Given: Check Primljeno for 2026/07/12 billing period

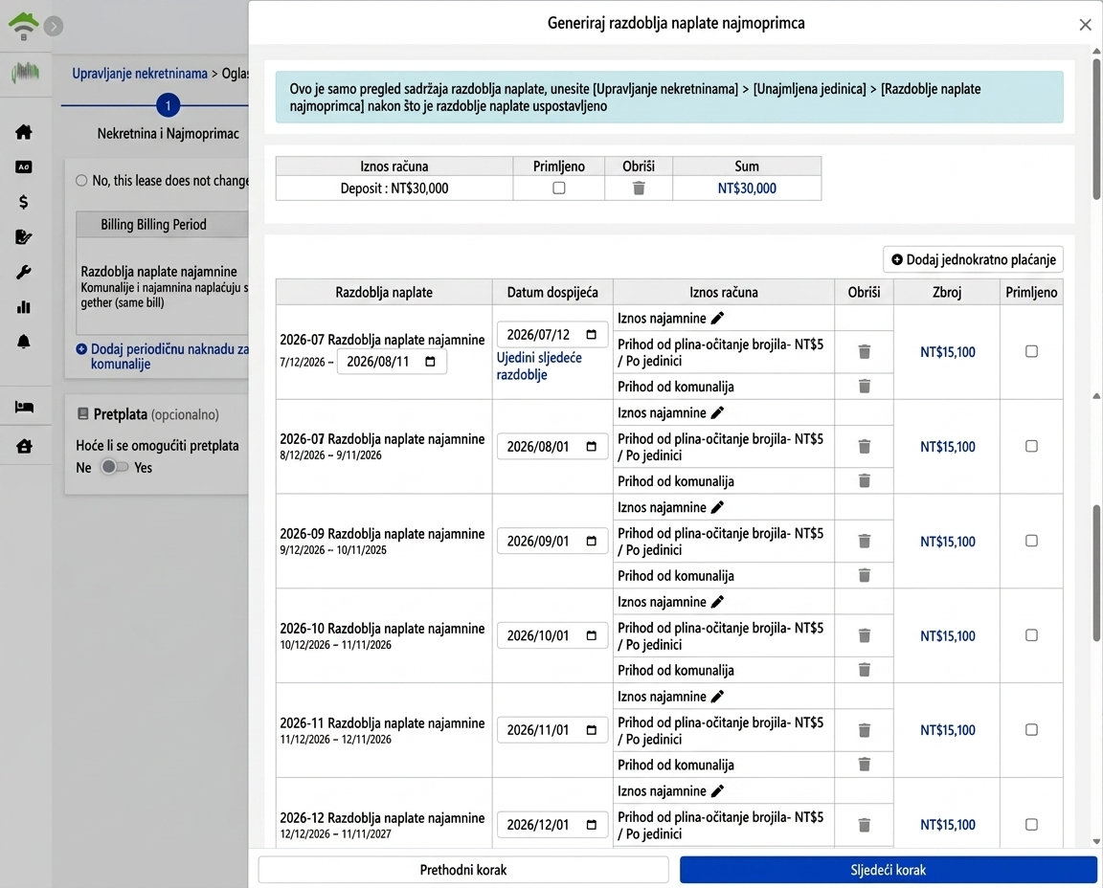Looking at the screenshot, I should point(1030,351).
